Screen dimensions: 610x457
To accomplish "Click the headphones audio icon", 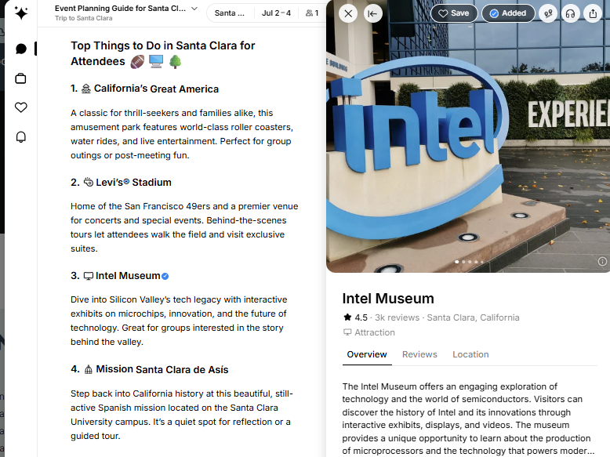I will pos(570,13).
